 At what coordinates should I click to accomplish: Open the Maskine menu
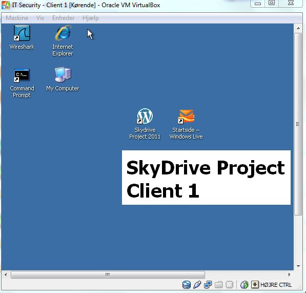(17, 18)
